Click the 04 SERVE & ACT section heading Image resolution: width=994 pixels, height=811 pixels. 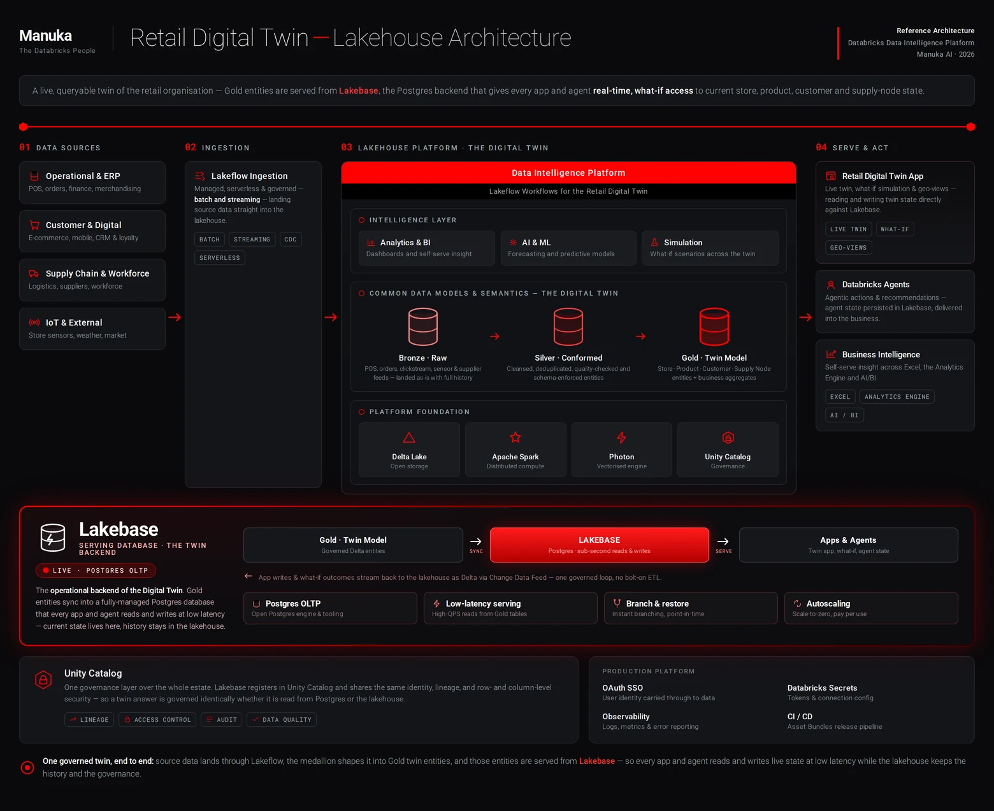click(852, 148)
